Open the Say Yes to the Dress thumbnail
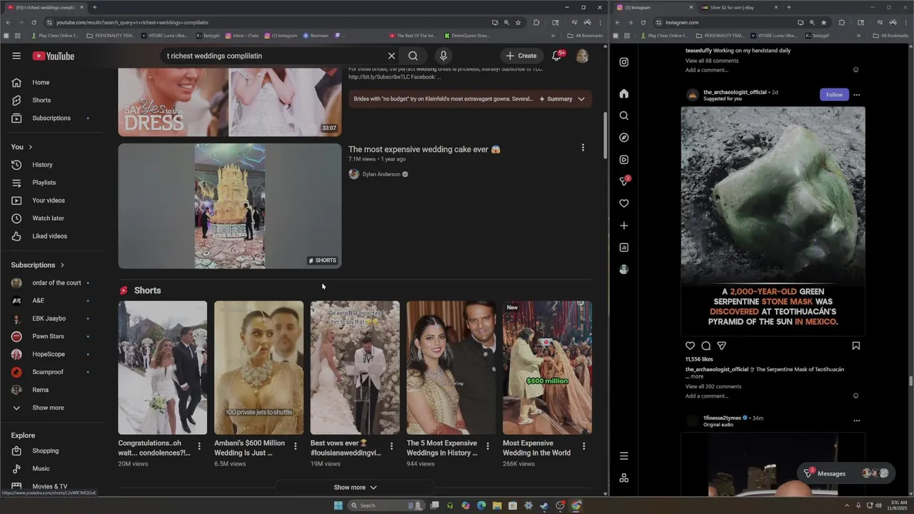 tap(230, 102)
